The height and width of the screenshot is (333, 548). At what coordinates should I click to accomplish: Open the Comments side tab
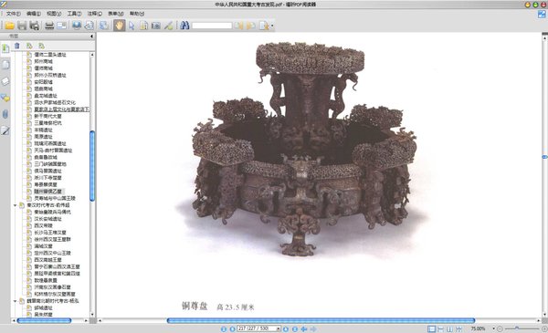5,98
